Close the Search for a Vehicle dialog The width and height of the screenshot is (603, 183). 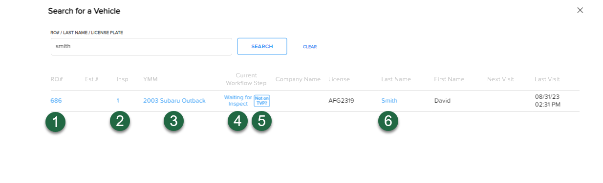coord(580,10)
